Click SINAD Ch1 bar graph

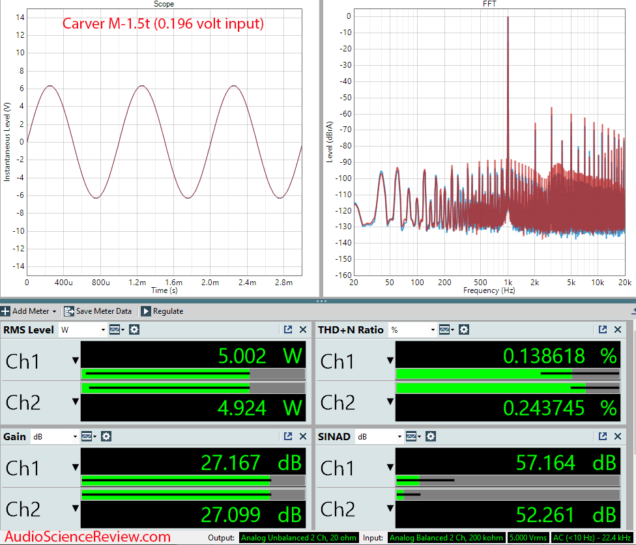coord(508,481)
